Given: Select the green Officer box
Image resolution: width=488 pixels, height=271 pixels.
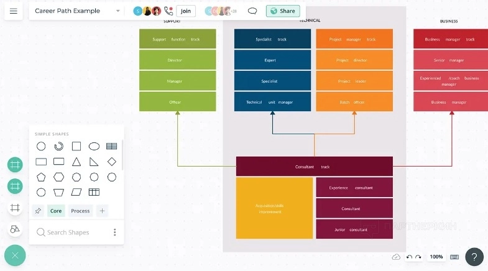Looking at the screenshot, I should tap(177, 102).
